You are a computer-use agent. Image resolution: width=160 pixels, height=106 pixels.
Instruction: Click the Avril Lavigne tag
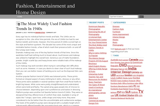[123, 60]
